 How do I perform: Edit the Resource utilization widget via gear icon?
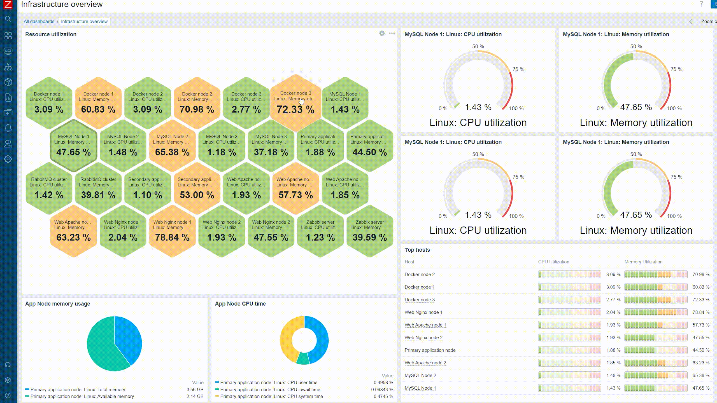[382, 34]
